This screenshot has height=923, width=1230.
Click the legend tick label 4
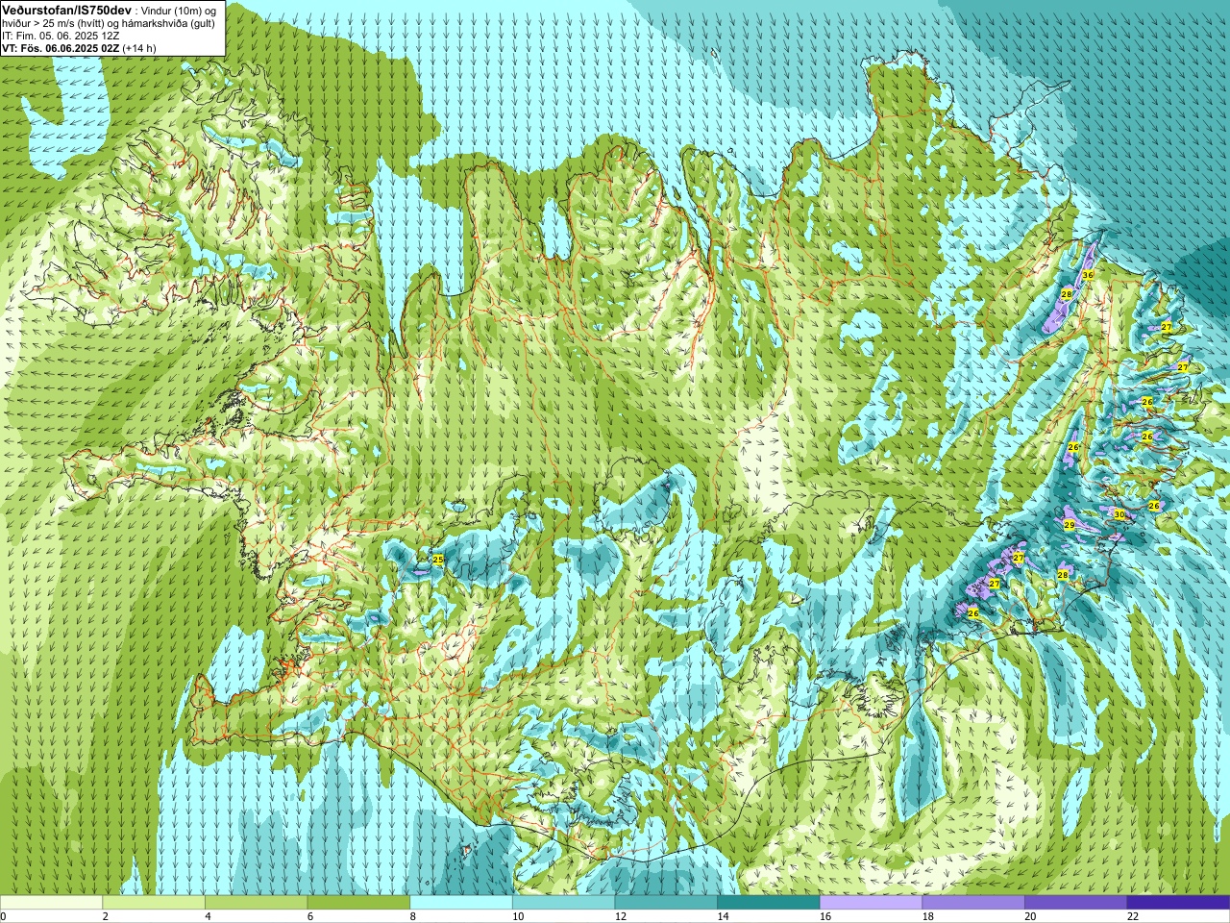[208, 916]
